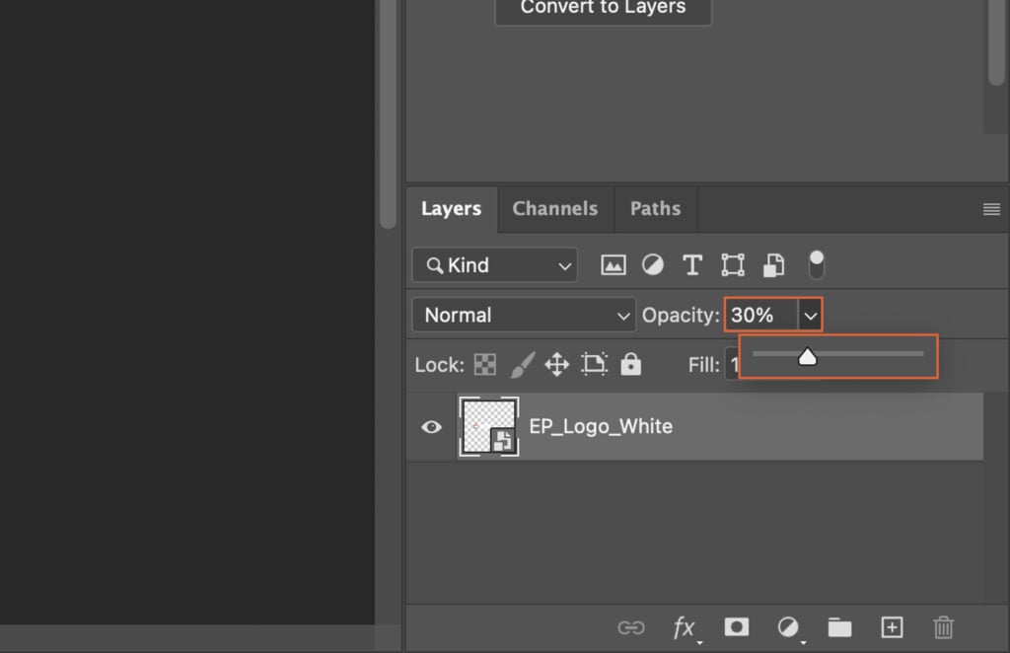Screen dimensions: 1010x653
Task: Open the Layers panel menu
Action: [x=990, y=208]
